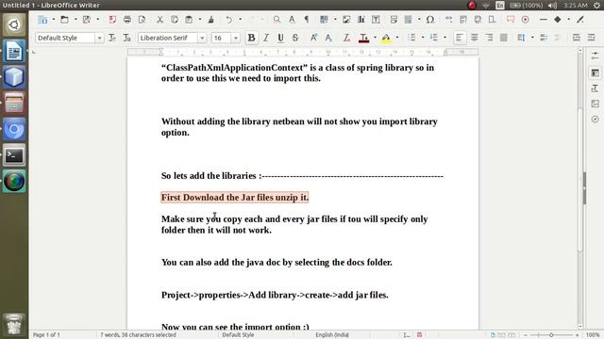Click New style from selection icon
This screenshot has width=604, height=339.
click(126, 38)
